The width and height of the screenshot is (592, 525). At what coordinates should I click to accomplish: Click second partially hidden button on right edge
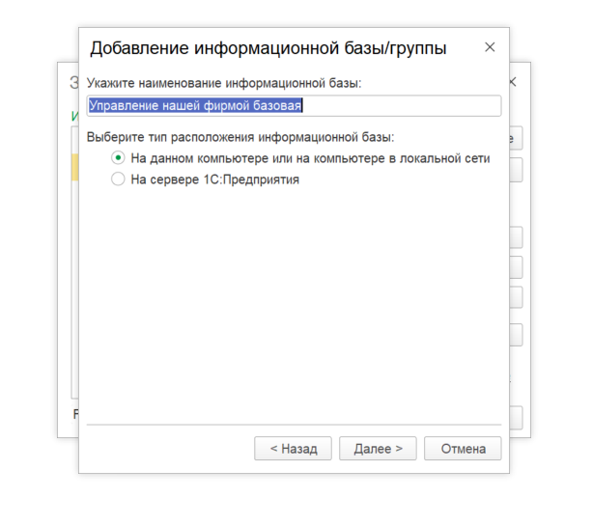pyautogui.click(x=516, y=171)
